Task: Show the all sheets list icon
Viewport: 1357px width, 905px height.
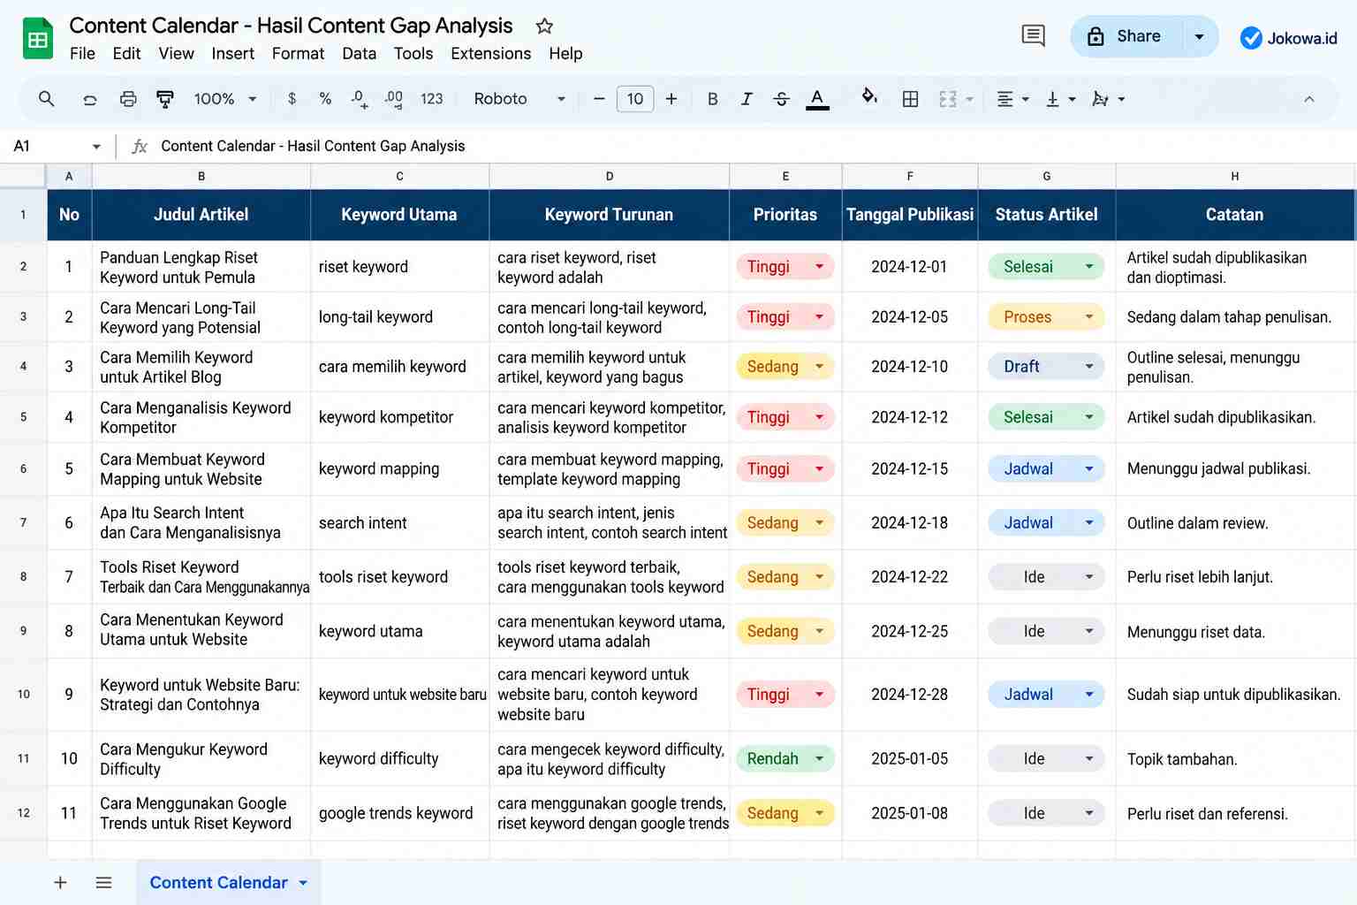Action: (103, 882)
